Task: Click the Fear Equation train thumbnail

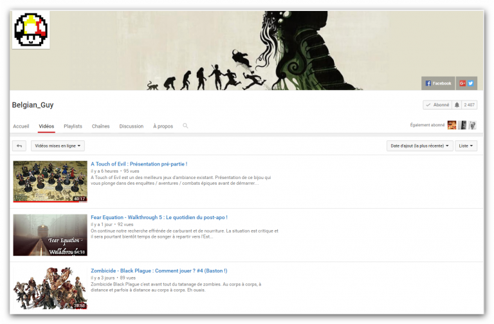Action: point(50,235)
